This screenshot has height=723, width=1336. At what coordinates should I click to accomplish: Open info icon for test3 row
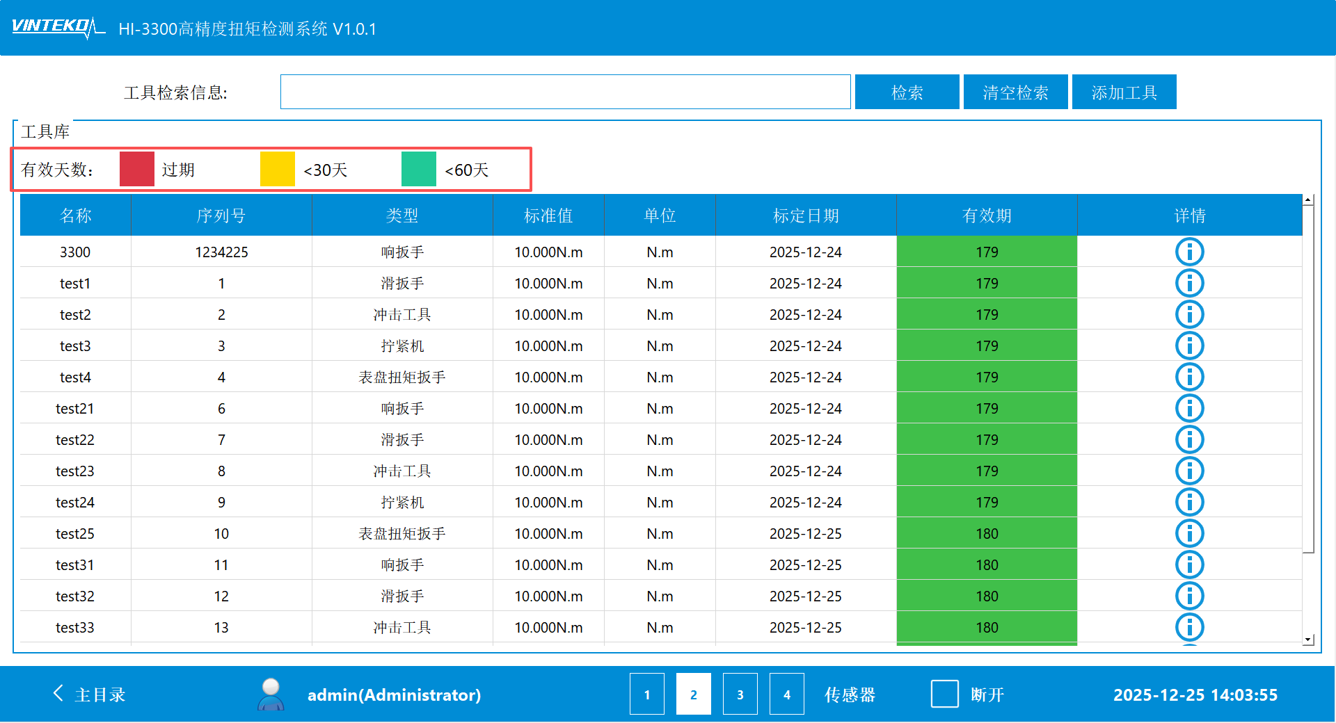click(x=1189, y=346)
